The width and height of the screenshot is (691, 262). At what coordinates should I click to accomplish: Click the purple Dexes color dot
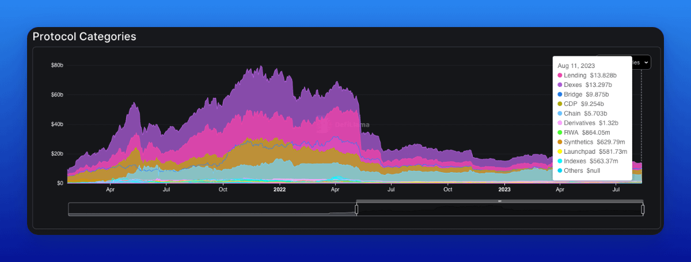click(560, 85)
